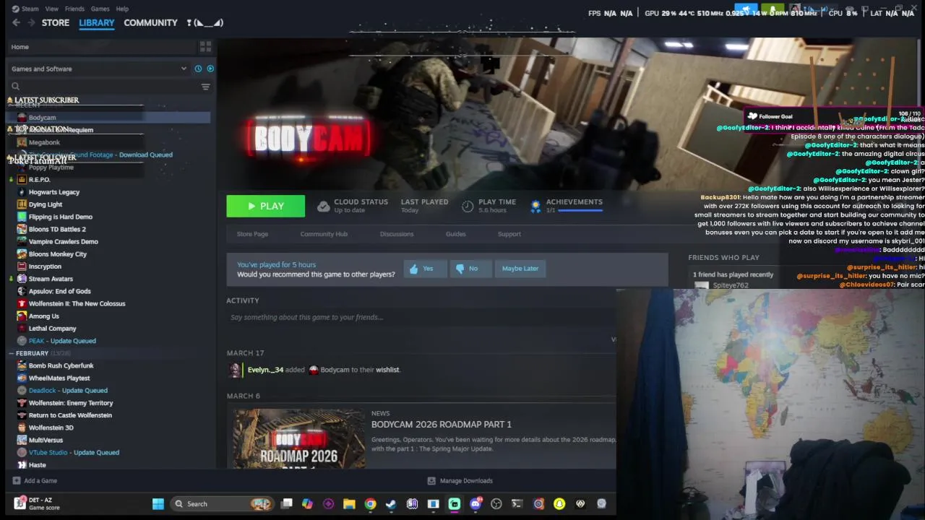
Task: Open the Help menu
Action: coord(122,9)
